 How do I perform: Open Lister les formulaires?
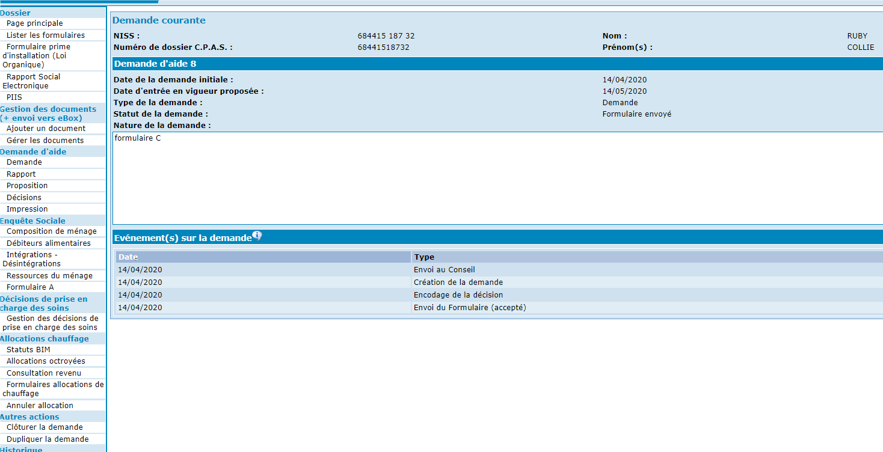coord(46,35)
